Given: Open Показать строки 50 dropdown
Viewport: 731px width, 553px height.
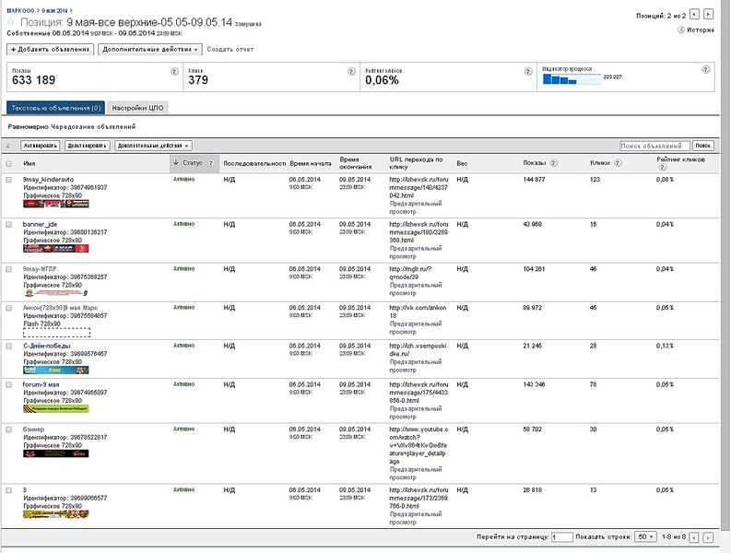Looking at the screenshot, I should point(645,537).
